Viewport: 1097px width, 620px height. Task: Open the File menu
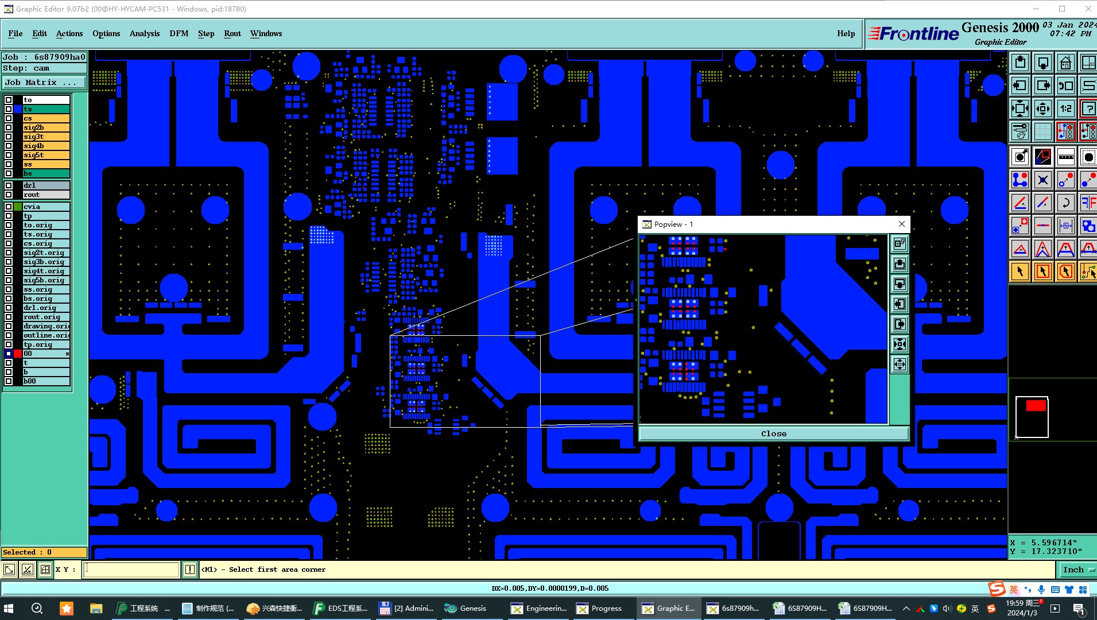[x=15, y=33]
